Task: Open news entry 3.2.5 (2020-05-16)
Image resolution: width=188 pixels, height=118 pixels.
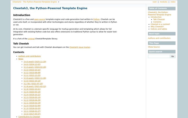Action: click(32, 92)
